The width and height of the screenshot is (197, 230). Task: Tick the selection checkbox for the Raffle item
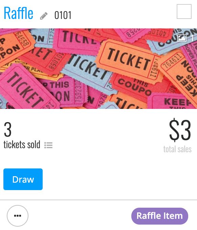coord(184,11)
